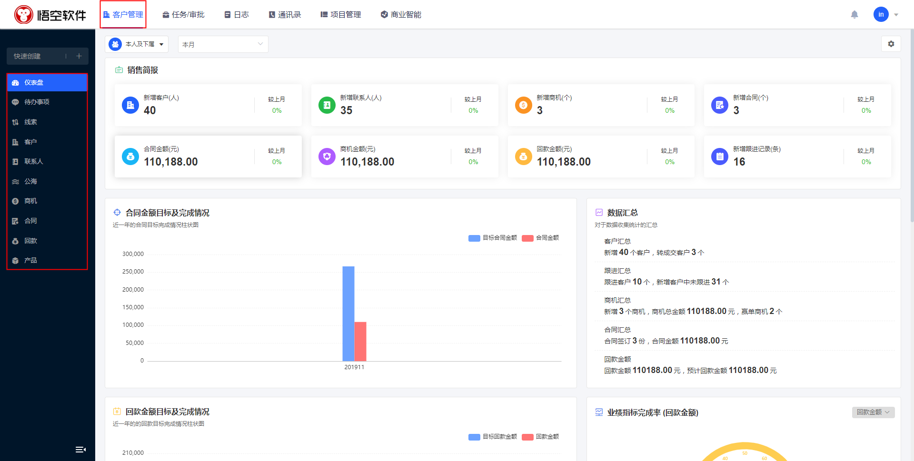The height and width of the screenshot is (461, 914).
Task: Open the settings gear panel
Action: point(891,44)
